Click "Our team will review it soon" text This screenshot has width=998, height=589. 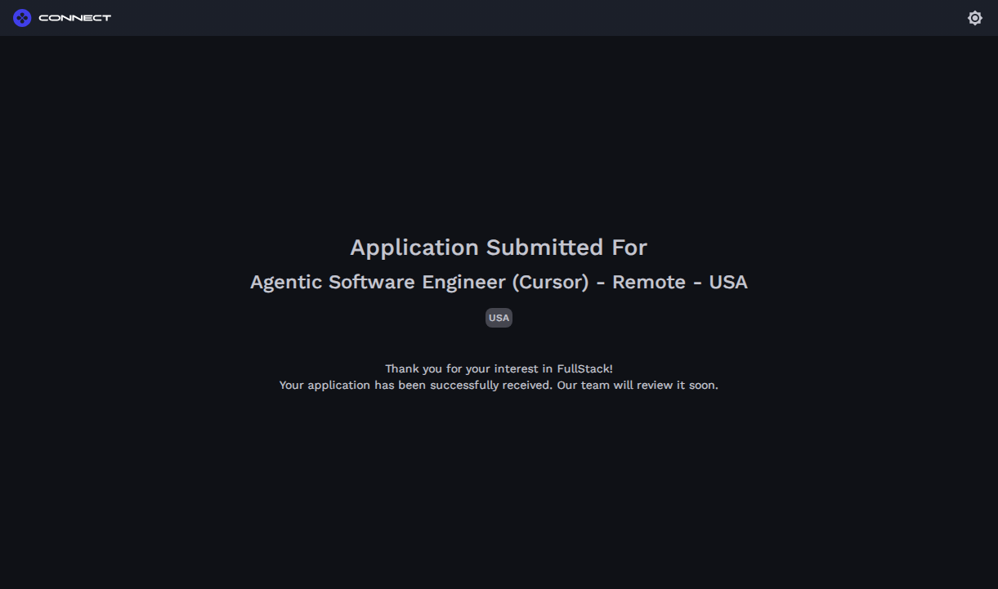(638, 385)
